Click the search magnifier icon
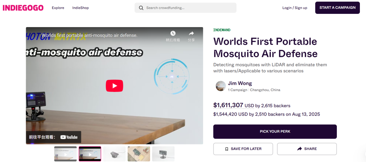 (141, 8)
